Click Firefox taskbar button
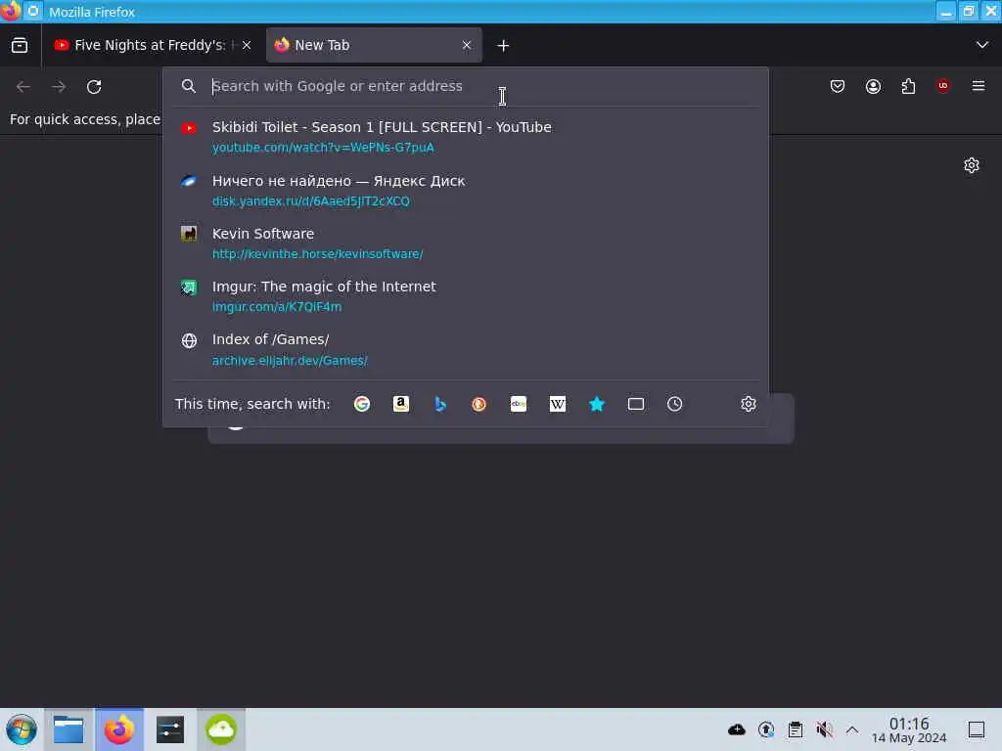The width and height of the screenshot is (1002, 751). coord(119,729)
